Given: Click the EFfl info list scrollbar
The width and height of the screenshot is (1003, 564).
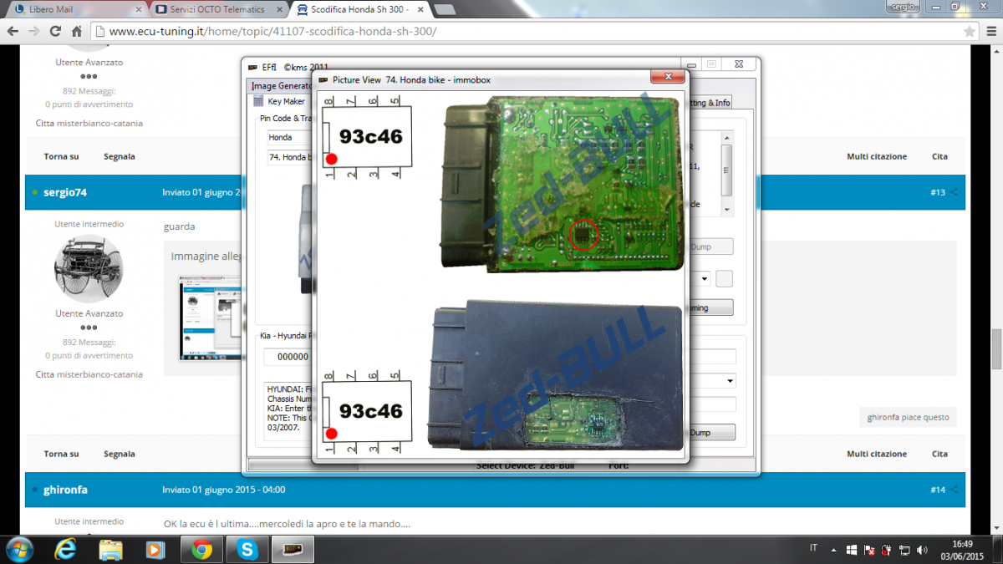Looking at the screenshot, I should tap(726, 174).
